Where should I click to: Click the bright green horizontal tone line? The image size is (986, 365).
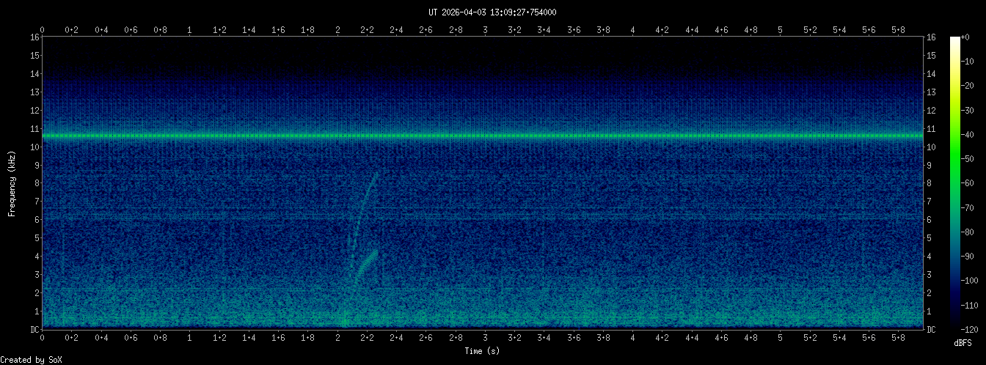click(483, 136)
